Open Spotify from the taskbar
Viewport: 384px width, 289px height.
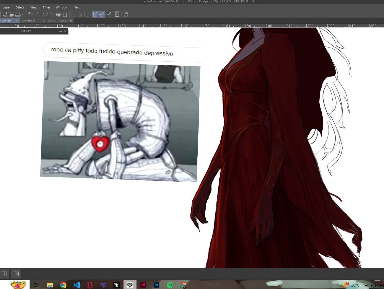pos(170,285)
